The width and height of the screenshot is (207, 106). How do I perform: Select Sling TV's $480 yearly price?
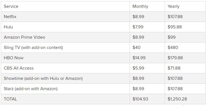tap(173, 47)
